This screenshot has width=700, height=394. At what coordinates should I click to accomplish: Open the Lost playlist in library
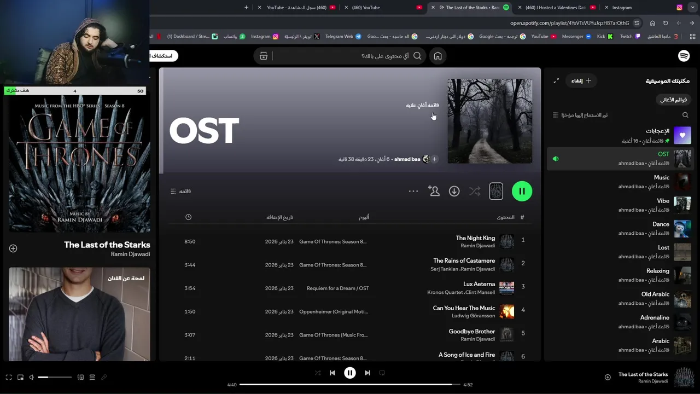(x=620, y=252)
